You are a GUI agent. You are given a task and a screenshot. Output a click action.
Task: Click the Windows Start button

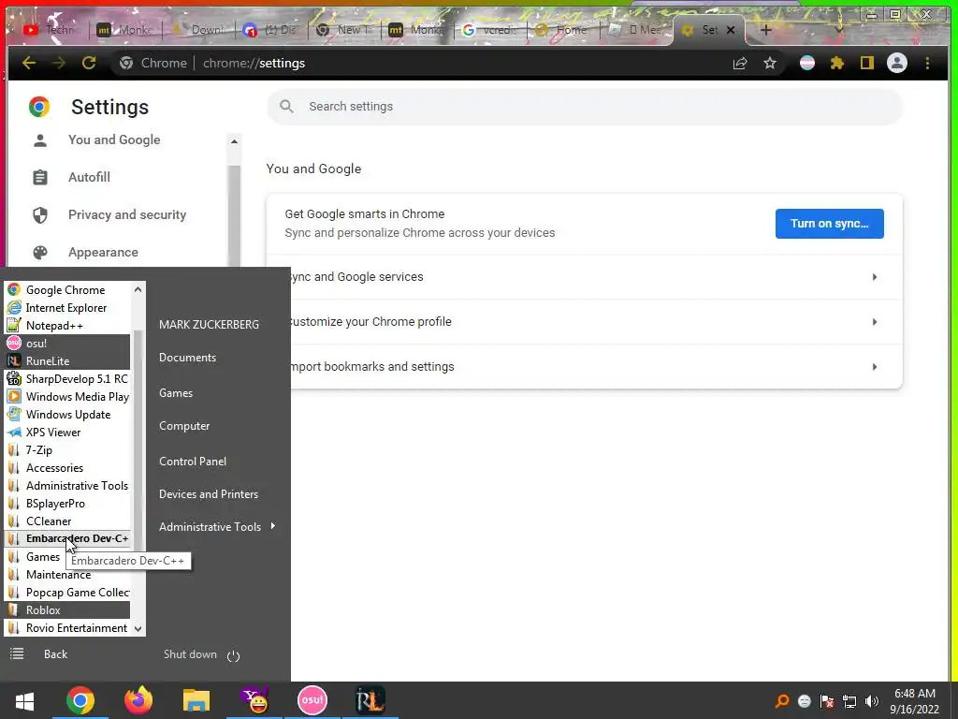pyautogui.click(x=25, y=700)
